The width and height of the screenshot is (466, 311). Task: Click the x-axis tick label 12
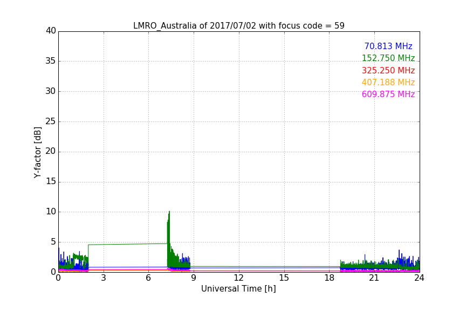pos(239,278)
